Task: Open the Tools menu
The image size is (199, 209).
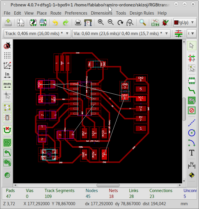Action: tap(121, 13)
